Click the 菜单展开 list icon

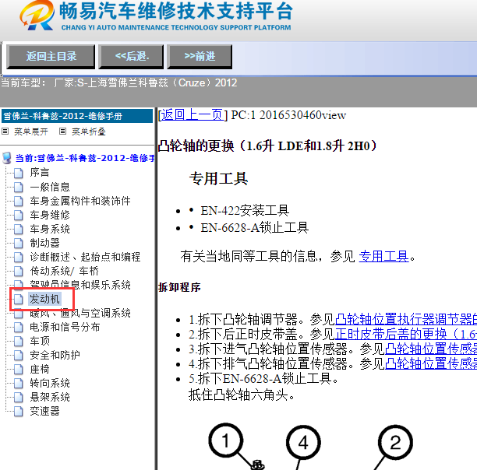click(5, 132)
